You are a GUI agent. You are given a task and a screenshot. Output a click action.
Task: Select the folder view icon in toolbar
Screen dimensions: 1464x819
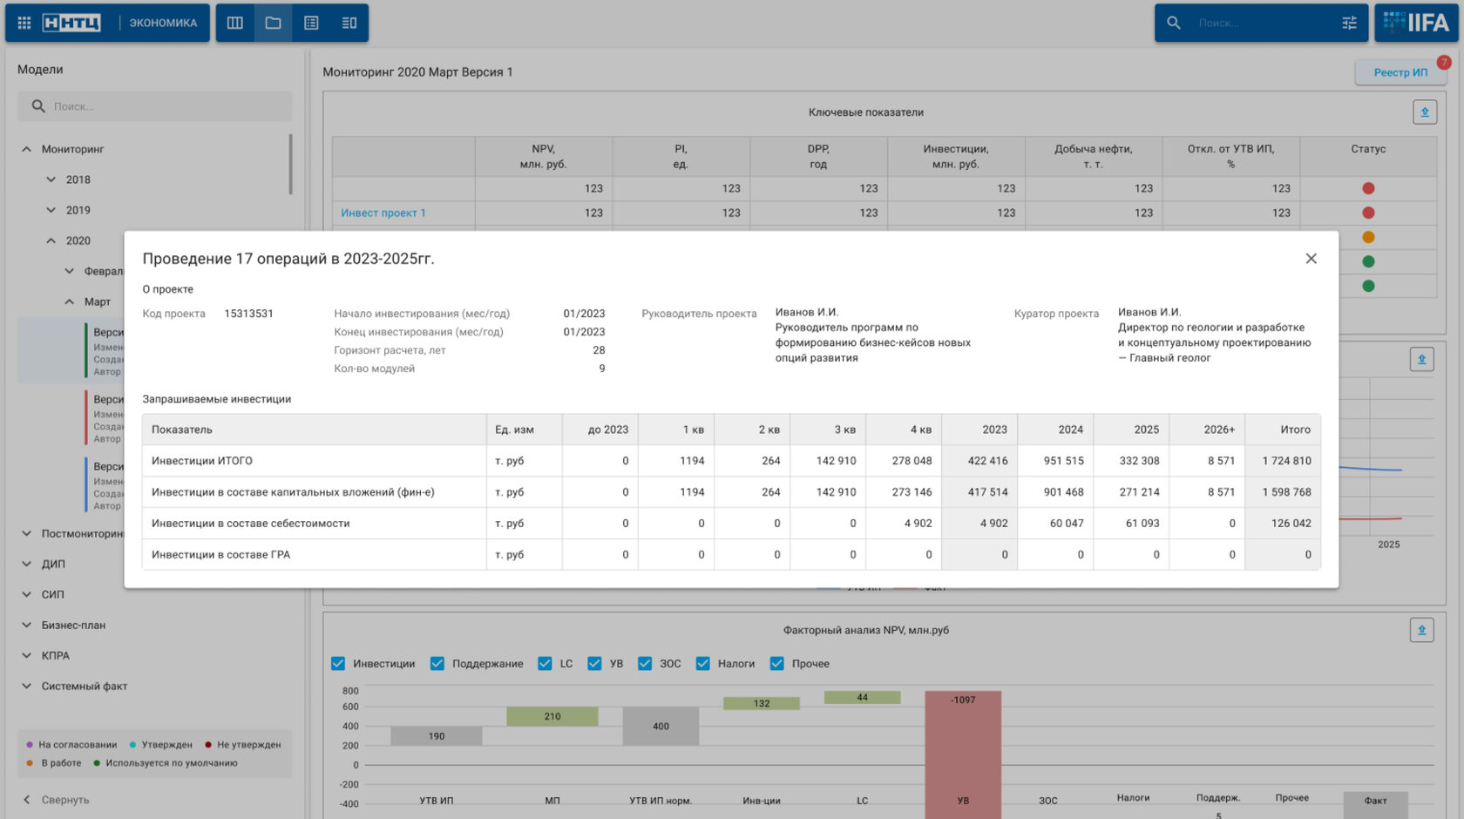pos(273,23)
